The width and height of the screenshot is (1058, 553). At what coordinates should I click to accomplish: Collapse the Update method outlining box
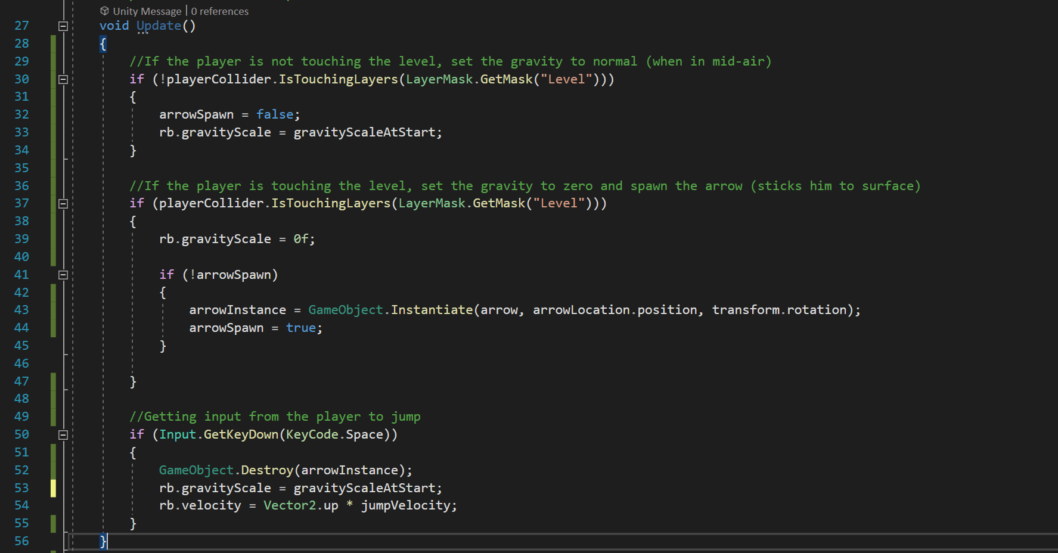pos(63,26)
